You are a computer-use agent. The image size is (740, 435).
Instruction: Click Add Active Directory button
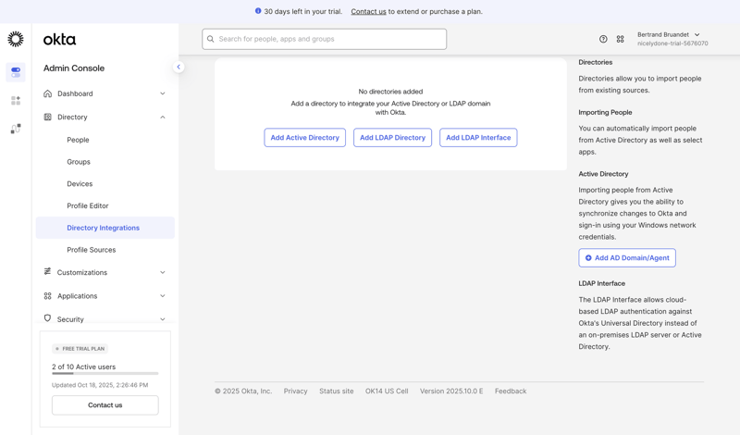[x=305, y=138]
